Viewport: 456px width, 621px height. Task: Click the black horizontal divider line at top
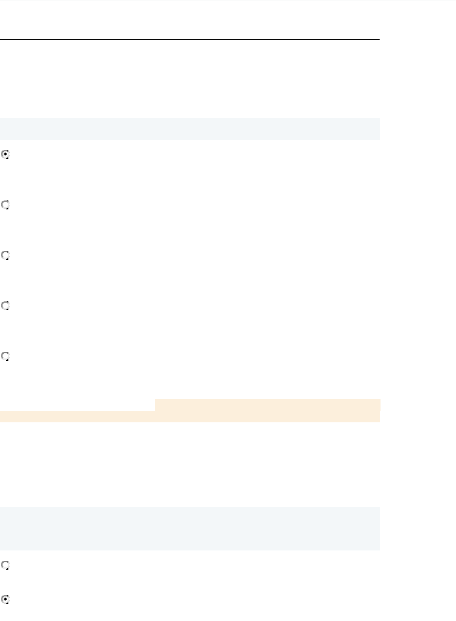click(x=190, y=40)
